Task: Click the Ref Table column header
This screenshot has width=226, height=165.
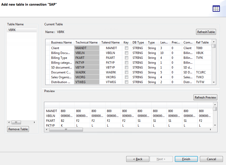Action: (x=203, y=42)
